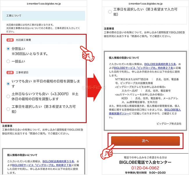Click 必須 badge next to 工事希望日
This screenshot has width=189, height=175.
[x=10, y=72]
